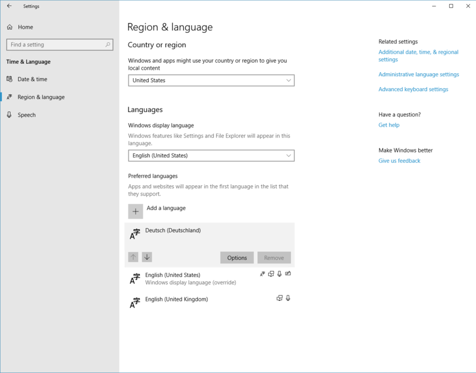Expand the Windows display language dropdown
Screen dimensions: 476x373
(211, 156)
